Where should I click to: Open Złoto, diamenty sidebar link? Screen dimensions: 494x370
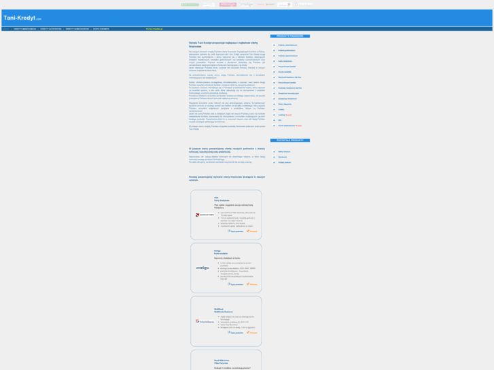click(285, 104)
